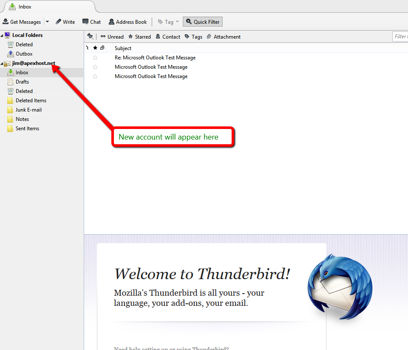Select the jim@apexhost.net account

click(34, 63)
